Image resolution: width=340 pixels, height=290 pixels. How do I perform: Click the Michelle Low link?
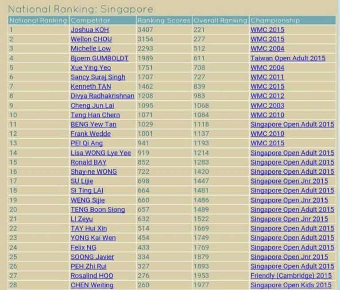(91, 49)
